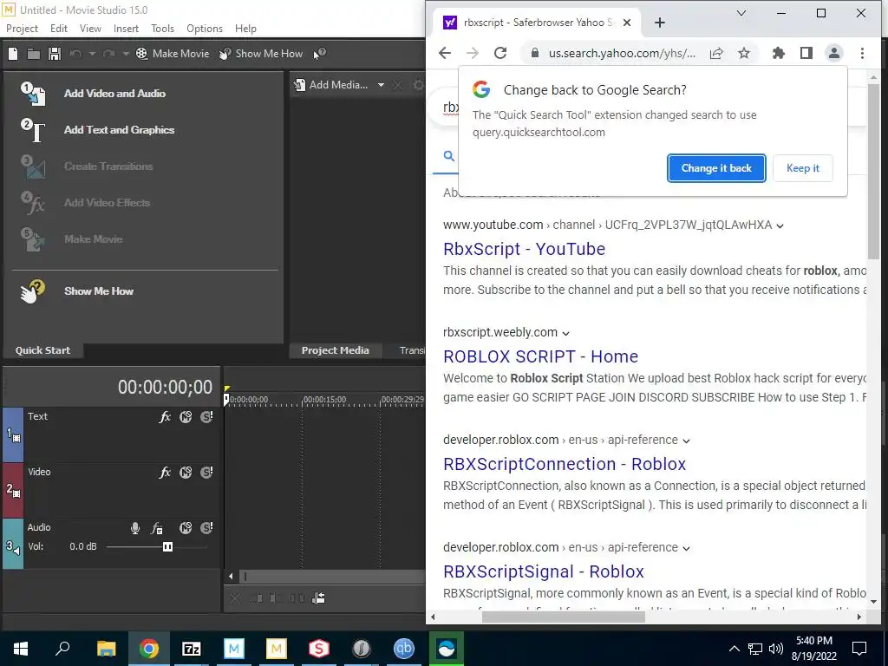Image resolution: width=888 pixels, height=666 pixels.
Task: Open the Insert menu
Action: pos(126,29)
